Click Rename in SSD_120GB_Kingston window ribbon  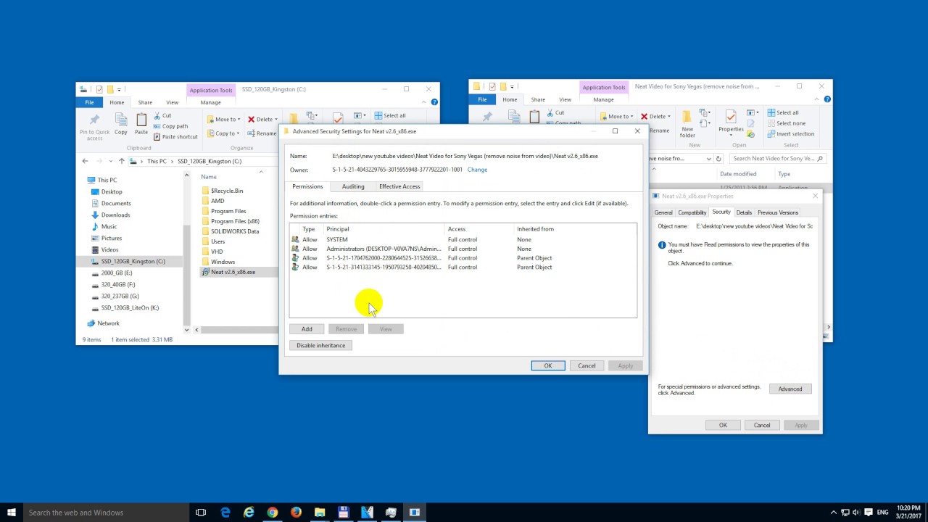262,133
